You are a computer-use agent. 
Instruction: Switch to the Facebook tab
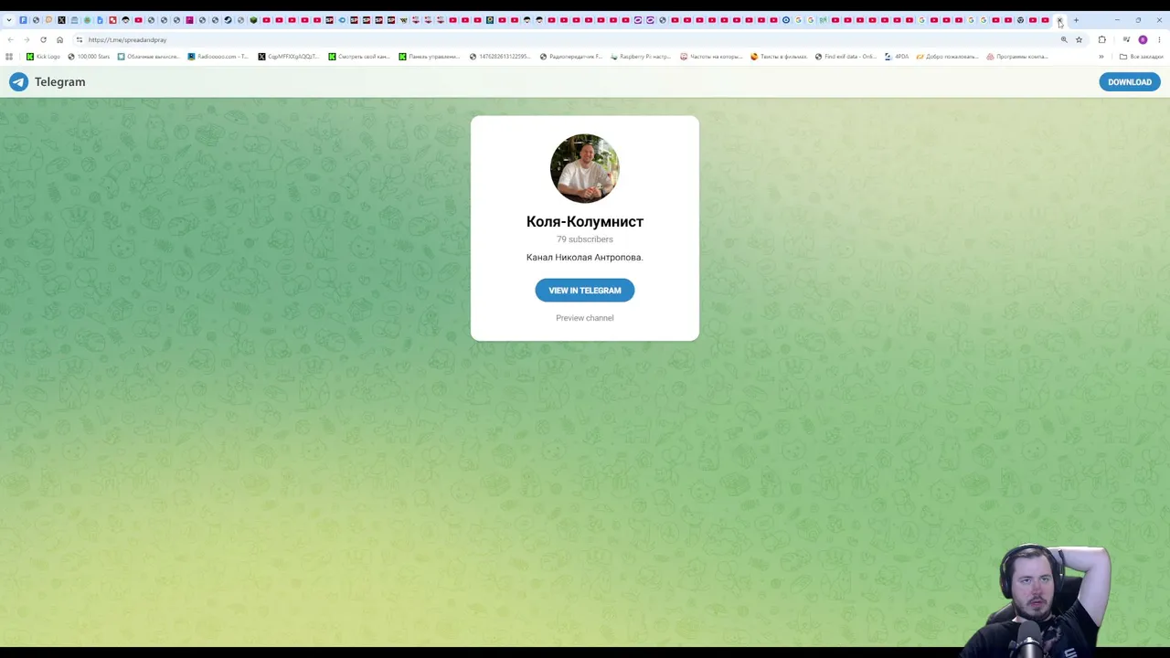coord(23,20)
